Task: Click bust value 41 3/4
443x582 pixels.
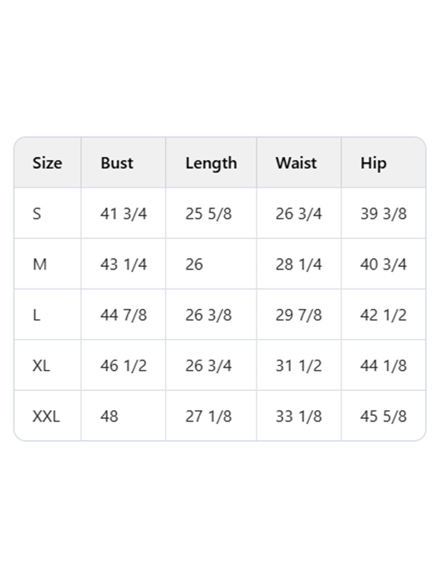Action: [x=123, y=213]
